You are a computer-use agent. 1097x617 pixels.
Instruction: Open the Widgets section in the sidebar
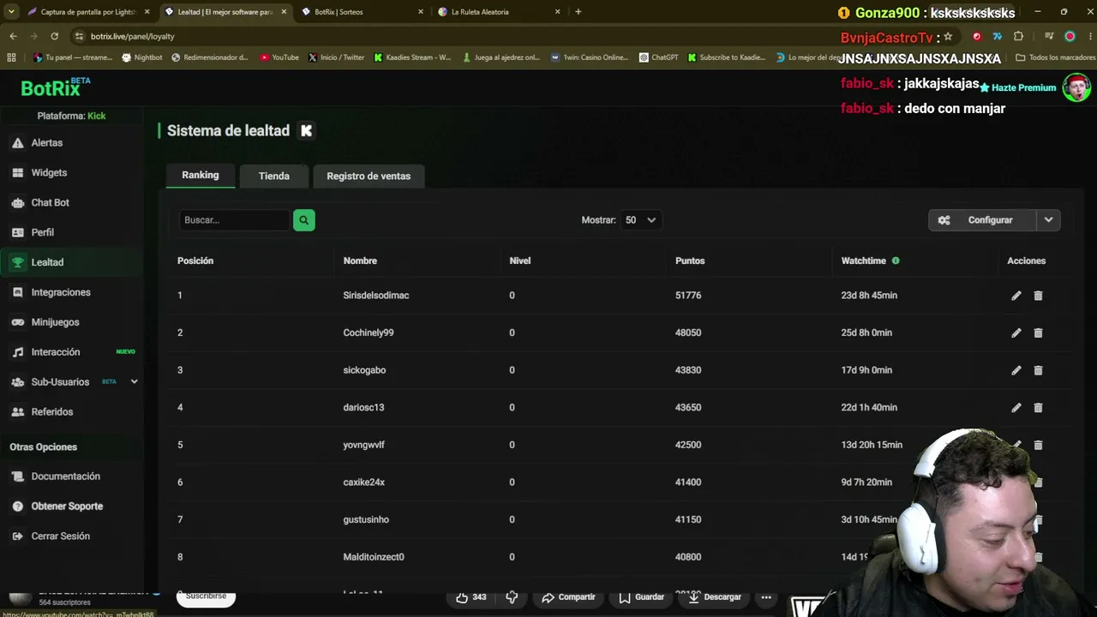(49, 173)
